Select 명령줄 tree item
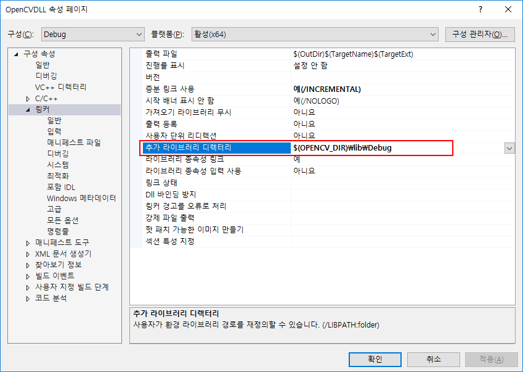Screen dimensions: 523x372 coord(58,231)
